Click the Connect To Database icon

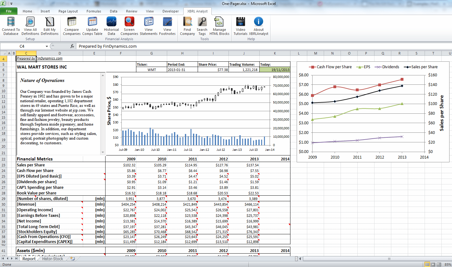11,26
